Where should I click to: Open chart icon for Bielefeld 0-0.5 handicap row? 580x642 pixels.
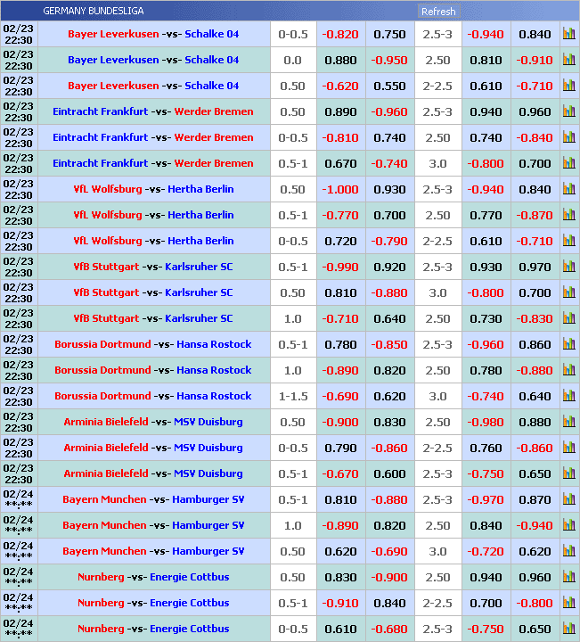[x=568, y=449]
